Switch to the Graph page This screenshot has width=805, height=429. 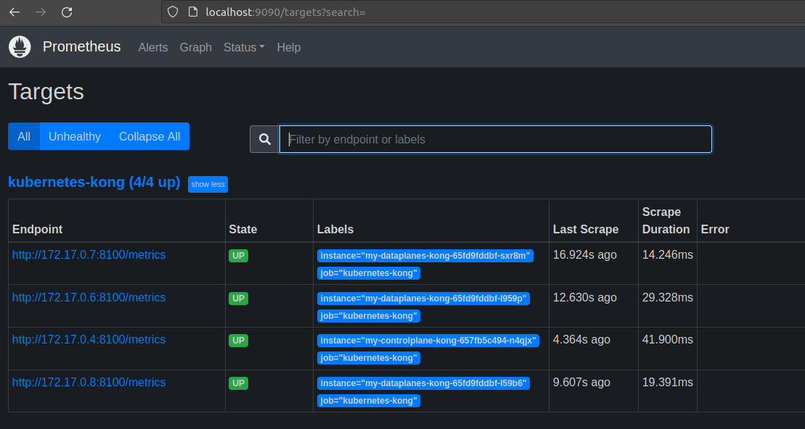195,47
